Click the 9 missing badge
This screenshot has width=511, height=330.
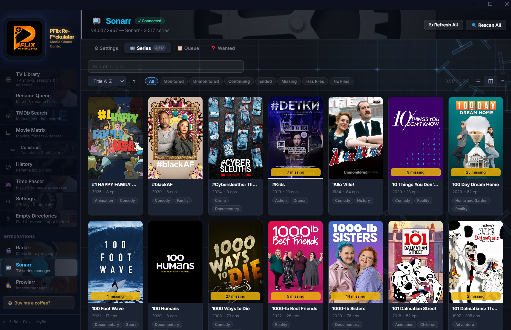(416, 172)
